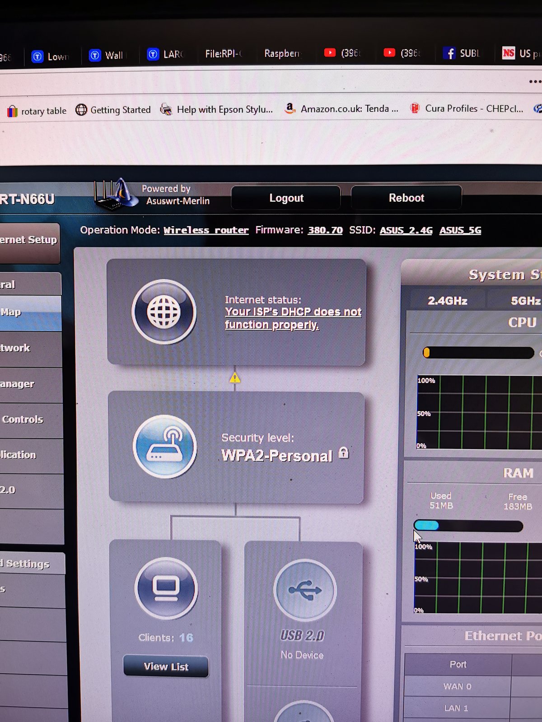Click the Cura Profiles bookmark icon
The width and height of the screenshot is (542, 722).
(415, 108)
